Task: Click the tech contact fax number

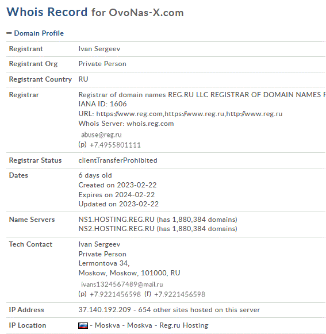Action: [179, 294]
